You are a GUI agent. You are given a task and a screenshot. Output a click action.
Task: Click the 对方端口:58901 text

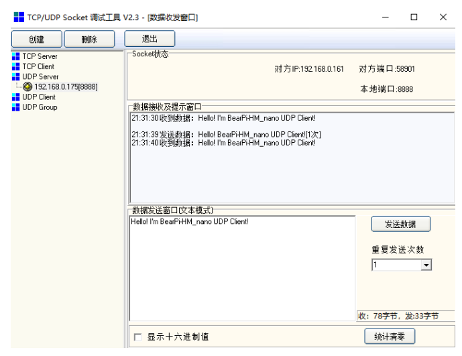pos(387,69)
